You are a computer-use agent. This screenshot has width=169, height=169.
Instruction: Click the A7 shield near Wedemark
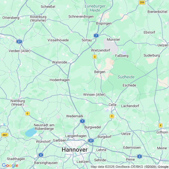coord(82,121)
